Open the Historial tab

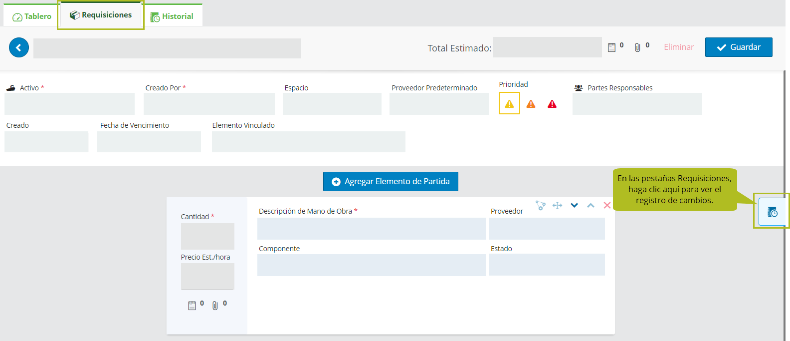172,16
